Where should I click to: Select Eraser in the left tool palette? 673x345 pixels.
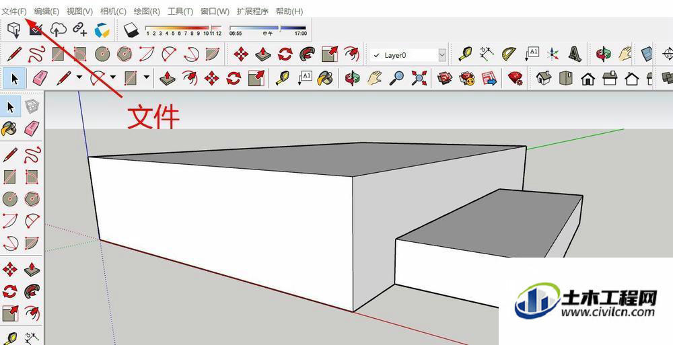[x=32, y=128]
